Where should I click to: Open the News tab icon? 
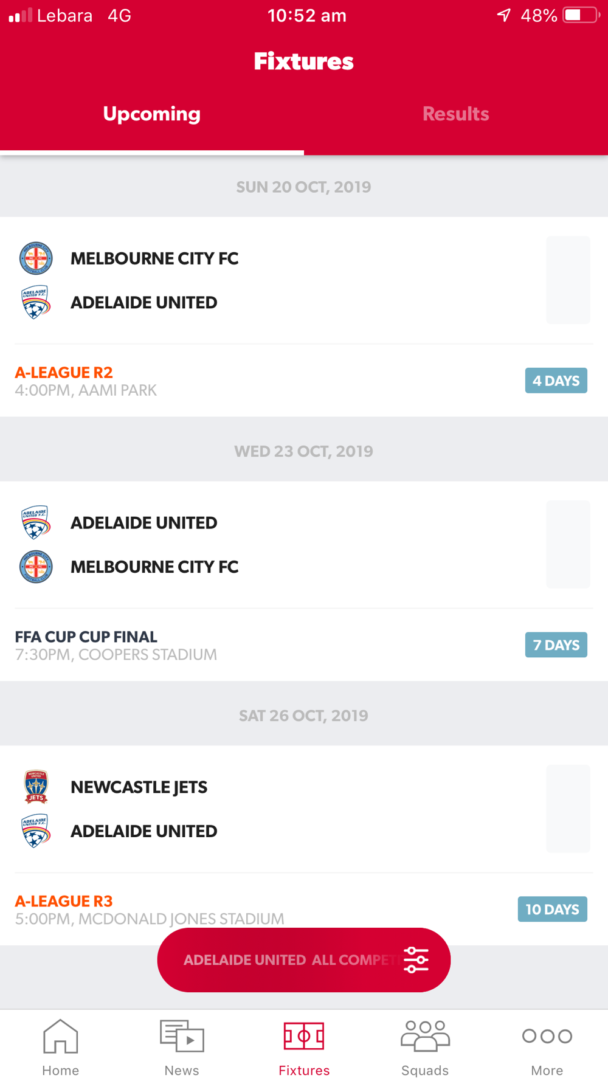pyautogui.click(x=182, y=1036)
